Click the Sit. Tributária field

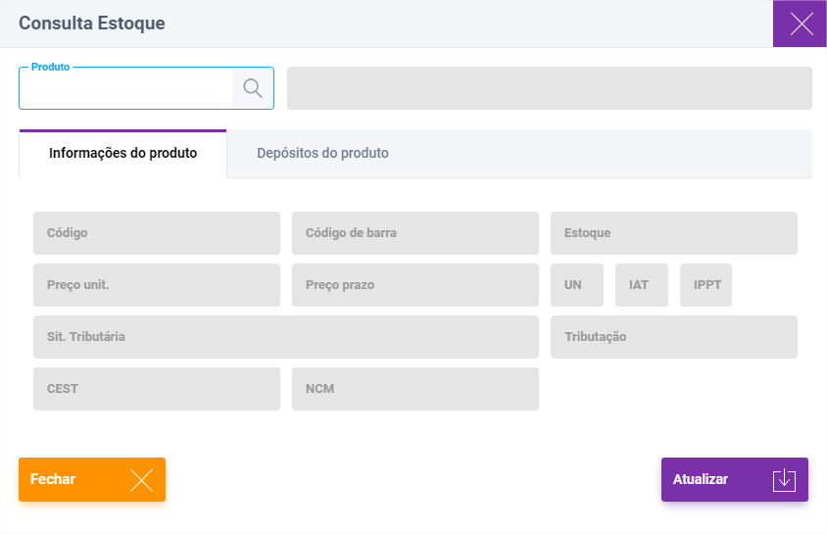point(286,337)
